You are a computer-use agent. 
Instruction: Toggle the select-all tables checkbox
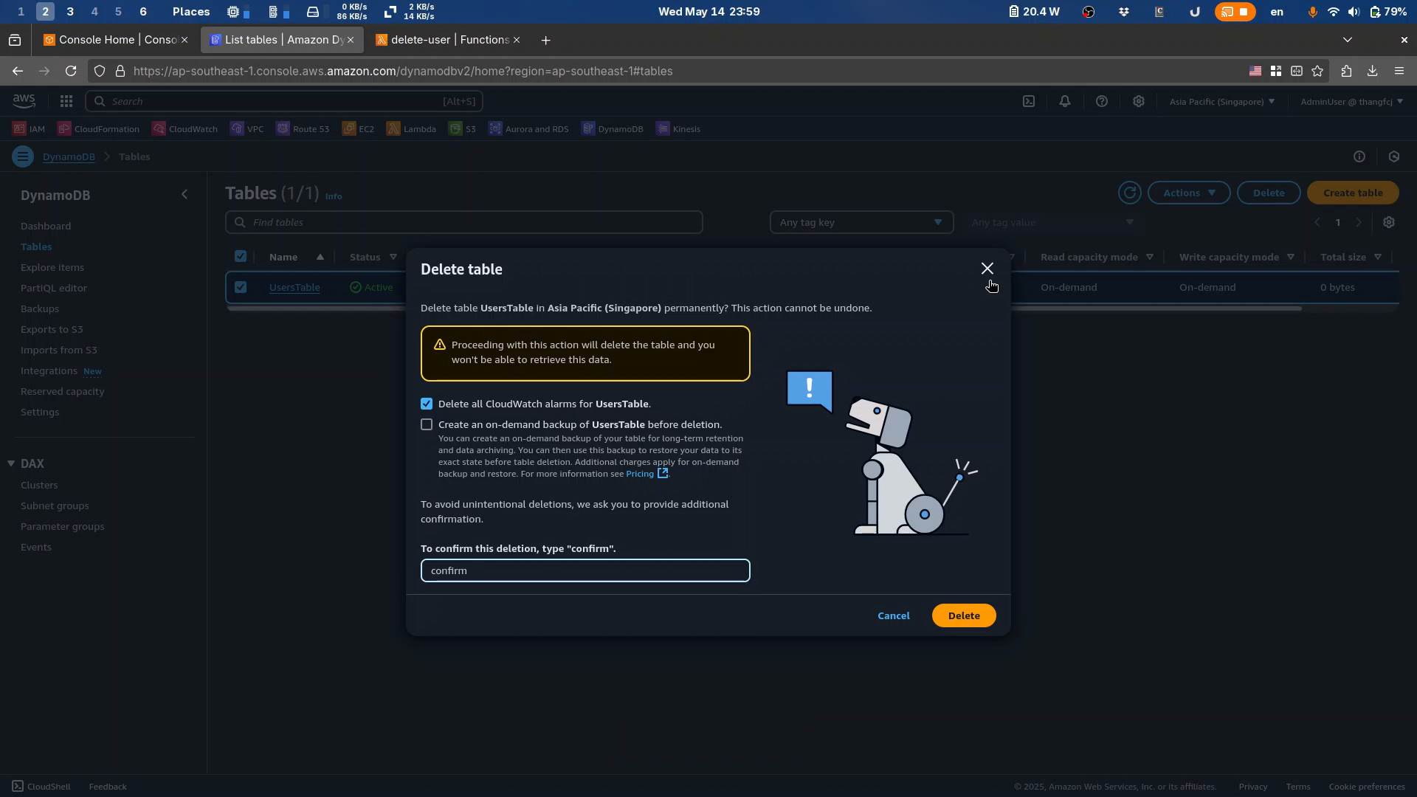point(241,256)
